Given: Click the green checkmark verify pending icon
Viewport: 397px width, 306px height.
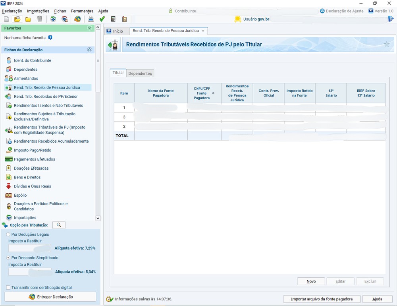Looking at the screenshot, I should [x=102, y=19].
